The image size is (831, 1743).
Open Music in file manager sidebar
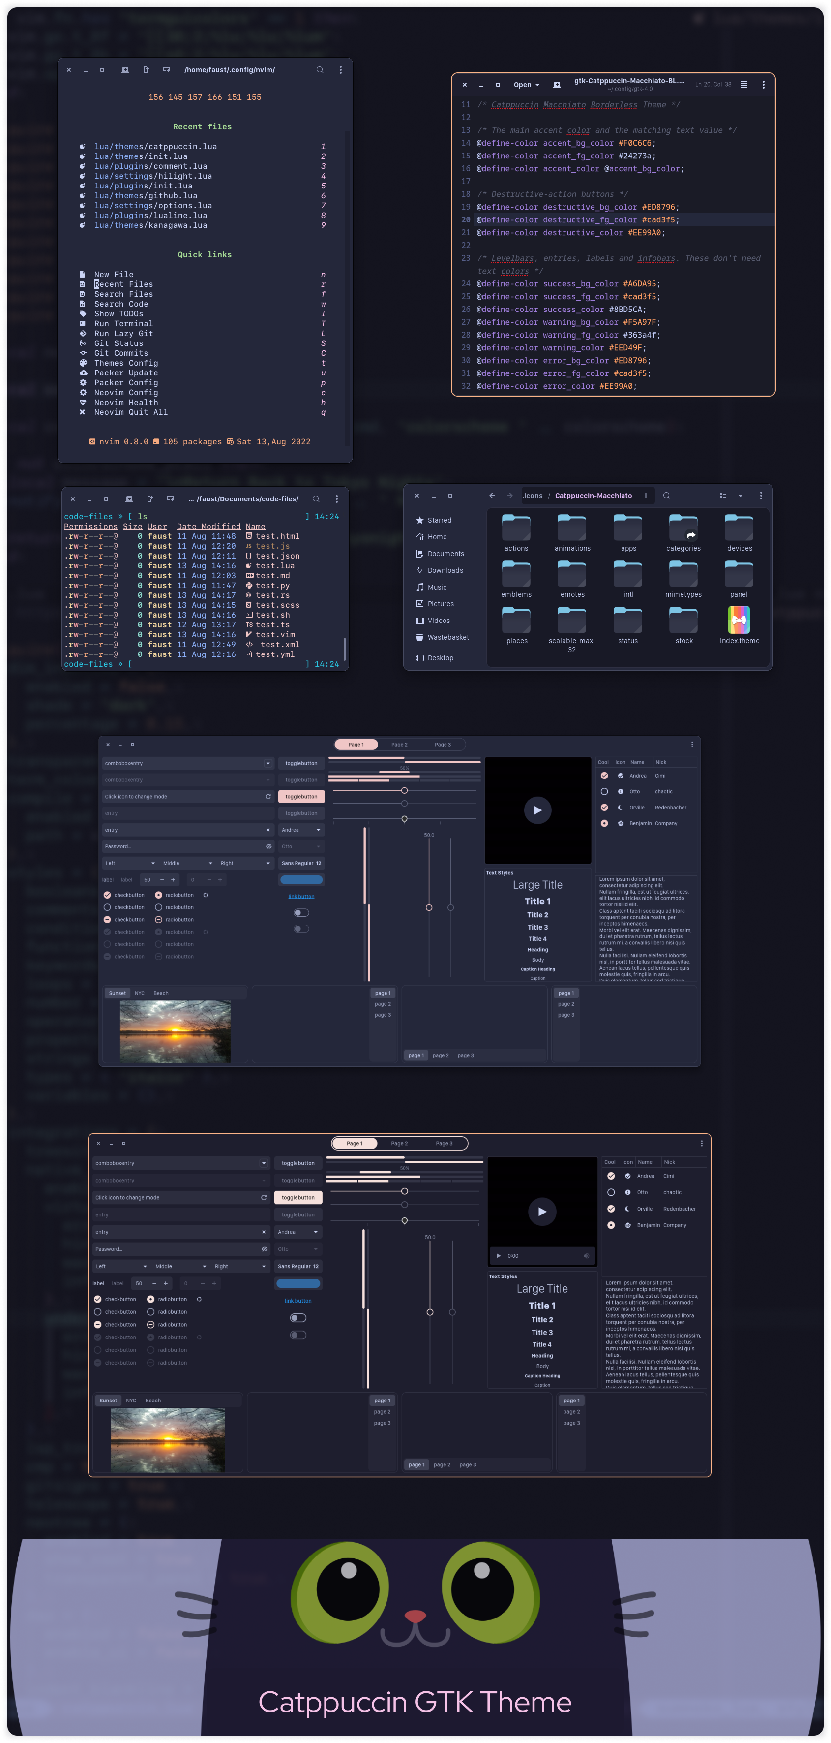tap(431, 588)
